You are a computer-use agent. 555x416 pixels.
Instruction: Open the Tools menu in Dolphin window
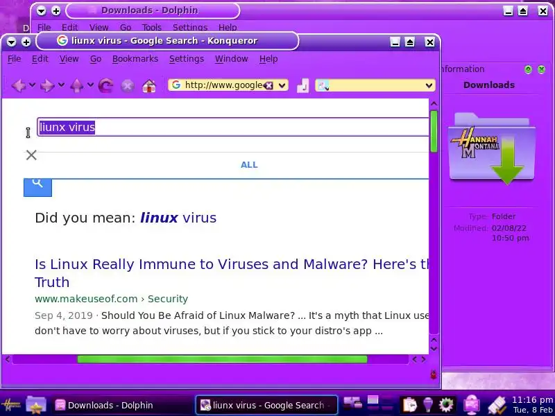point(151,27)
